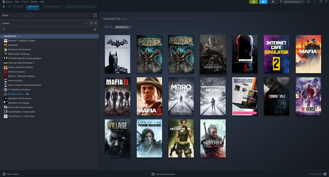Switch to the LIBRARY tab
This screenshot has height=177, width=329.
coord(33,7)
